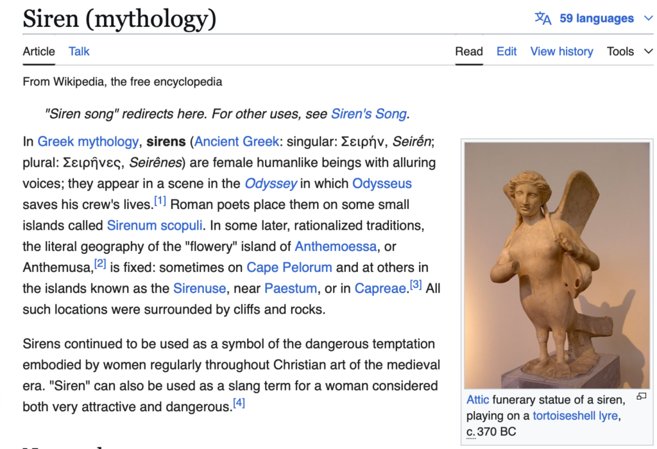657x449 pixels.
Task: Select the Read tab
Action: click(468, 51)
